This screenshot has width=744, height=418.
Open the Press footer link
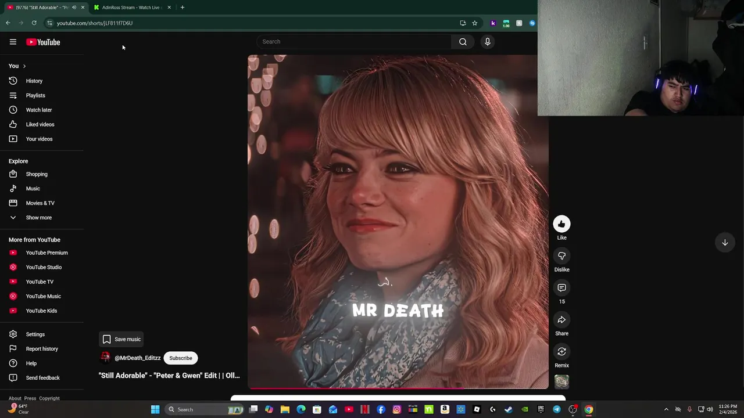tap(30, 398)
